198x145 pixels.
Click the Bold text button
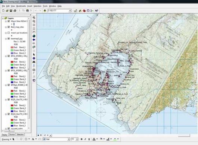point(81,139)
